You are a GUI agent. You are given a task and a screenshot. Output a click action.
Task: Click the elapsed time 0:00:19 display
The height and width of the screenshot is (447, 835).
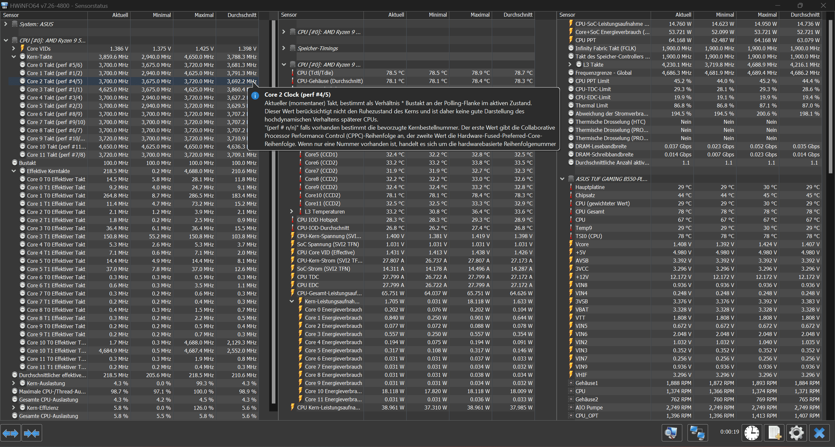[730, 432]
